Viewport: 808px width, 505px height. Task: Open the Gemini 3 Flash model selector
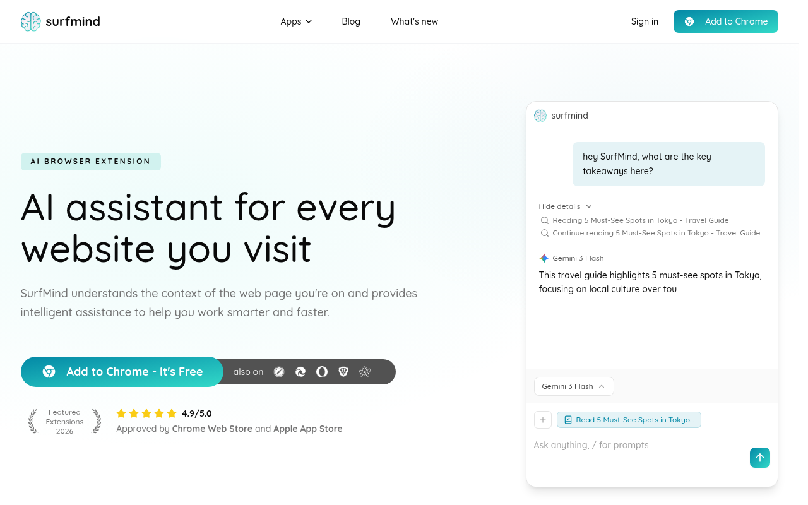(x=574, y=386)
